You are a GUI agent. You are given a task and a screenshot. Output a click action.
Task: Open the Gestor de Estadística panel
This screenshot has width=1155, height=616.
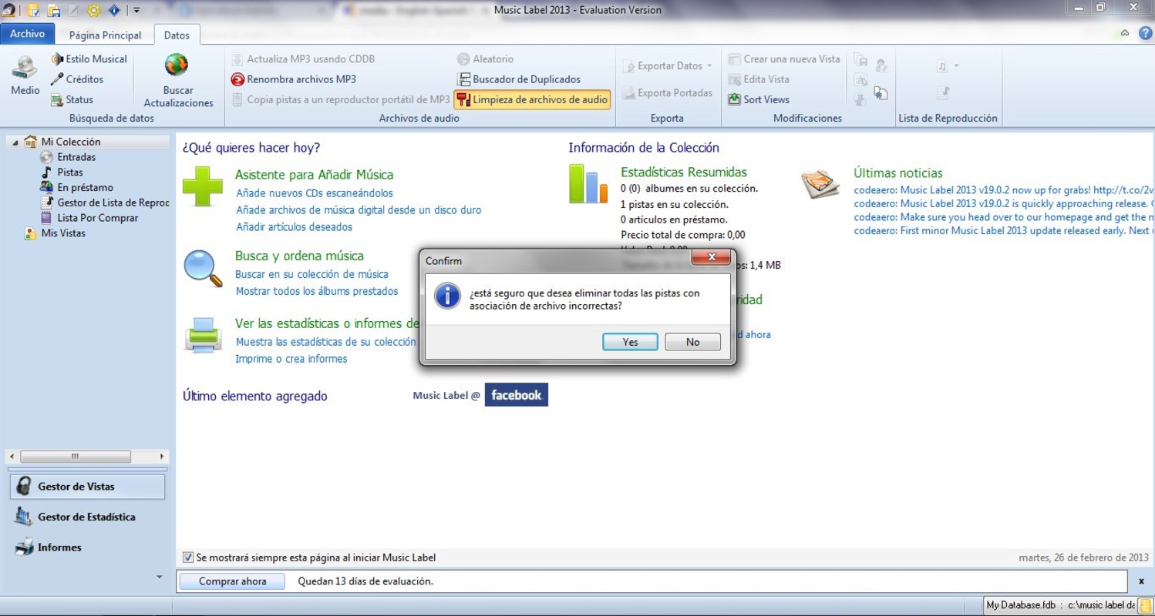[87, 517]
